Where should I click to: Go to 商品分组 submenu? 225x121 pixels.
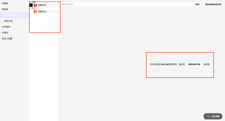pos(8,21)
